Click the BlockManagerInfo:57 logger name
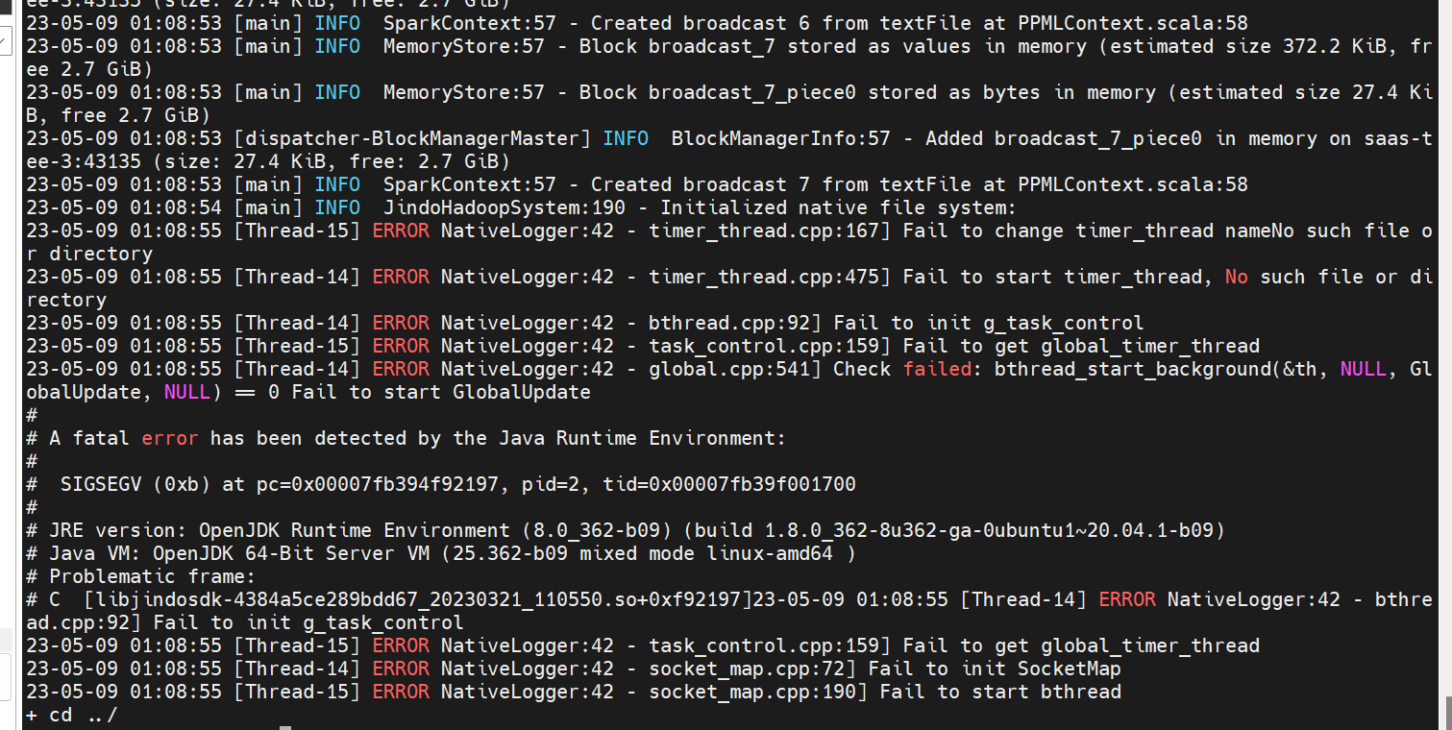 (780, 138)
